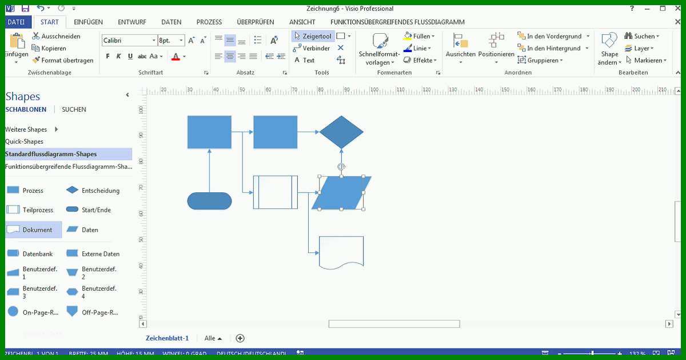Screen dimensions: 686x360
Task: Open the Linie line dropdown
Action: [x=417, y=48]
